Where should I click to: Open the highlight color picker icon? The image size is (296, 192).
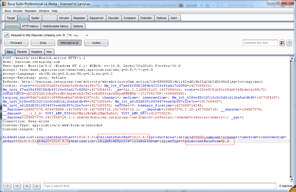(x=282, y=43)
